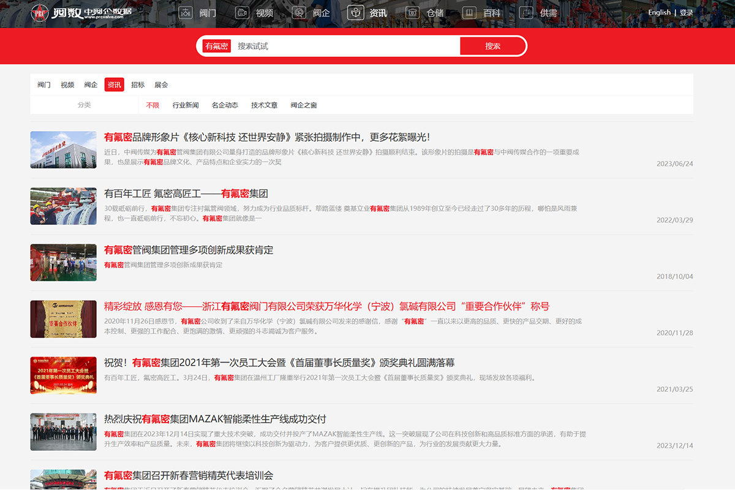Open article 精彩绽放 感恩有您
The image size is (735, 490).
click(x=327, y=306)
